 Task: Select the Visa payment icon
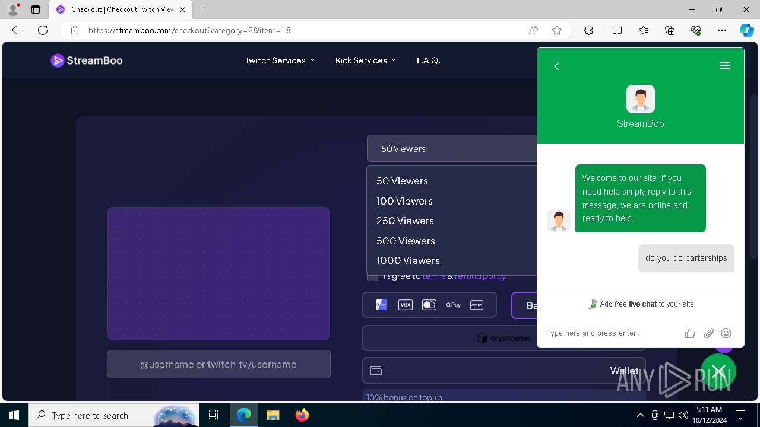405,305
